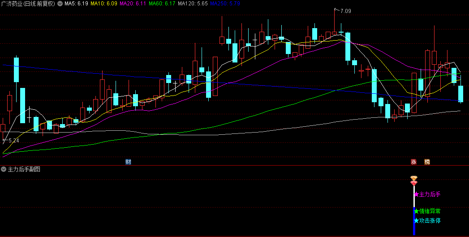
Task: Select the MA20: 6.11 label
Action: (x=133, y=4)
